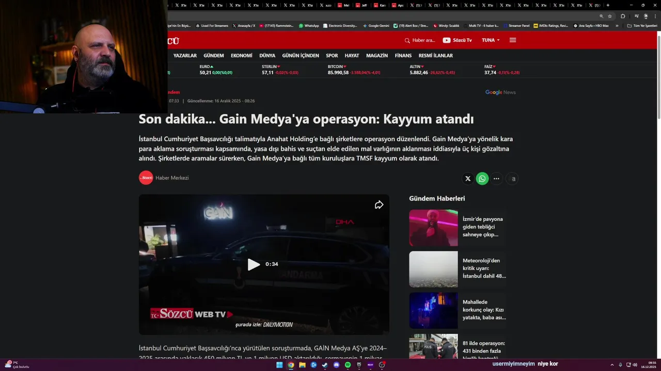Open the site search magnifier icon
The image size is (661, 371).
[x=407, y=40]
